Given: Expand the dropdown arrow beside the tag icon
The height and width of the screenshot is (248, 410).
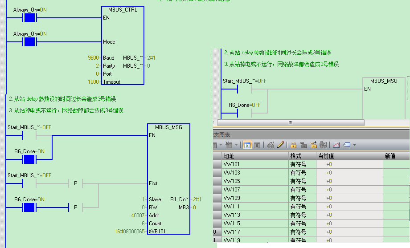Looking at the screenshot, I should click(x=355, y=145).
